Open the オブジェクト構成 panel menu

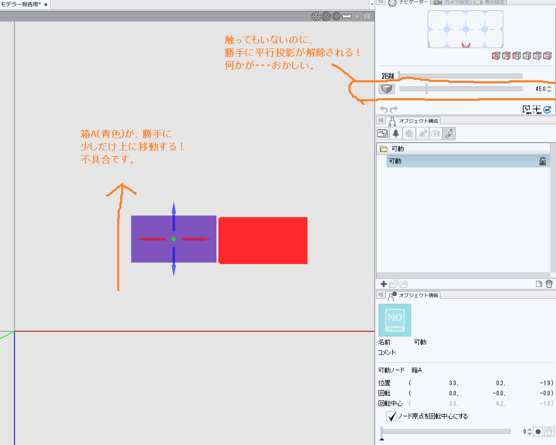click(x=381, y=121)
